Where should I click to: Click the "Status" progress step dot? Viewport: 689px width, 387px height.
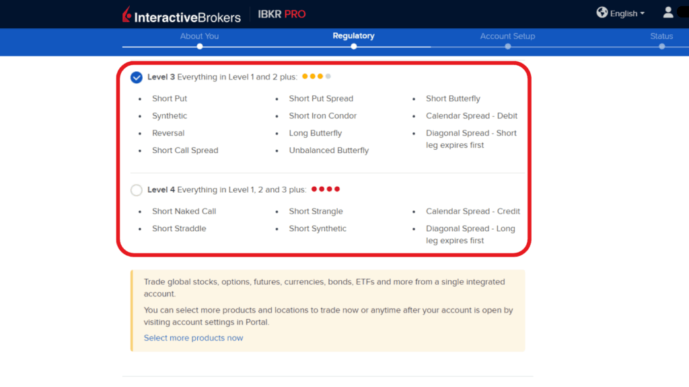(661, 46)
